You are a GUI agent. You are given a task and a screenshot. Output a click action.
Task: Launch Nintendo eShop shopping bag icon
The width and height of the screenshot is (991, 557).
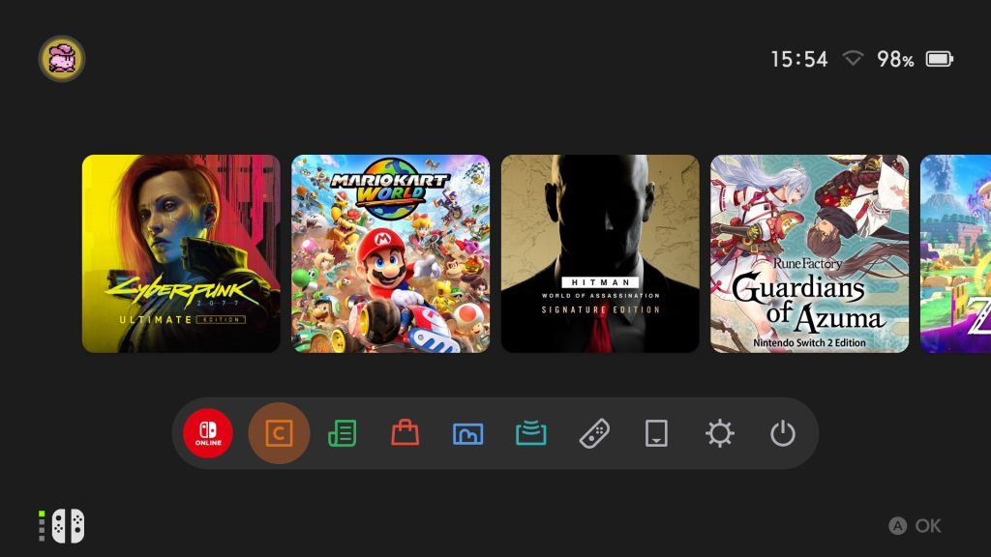point(405,433)
